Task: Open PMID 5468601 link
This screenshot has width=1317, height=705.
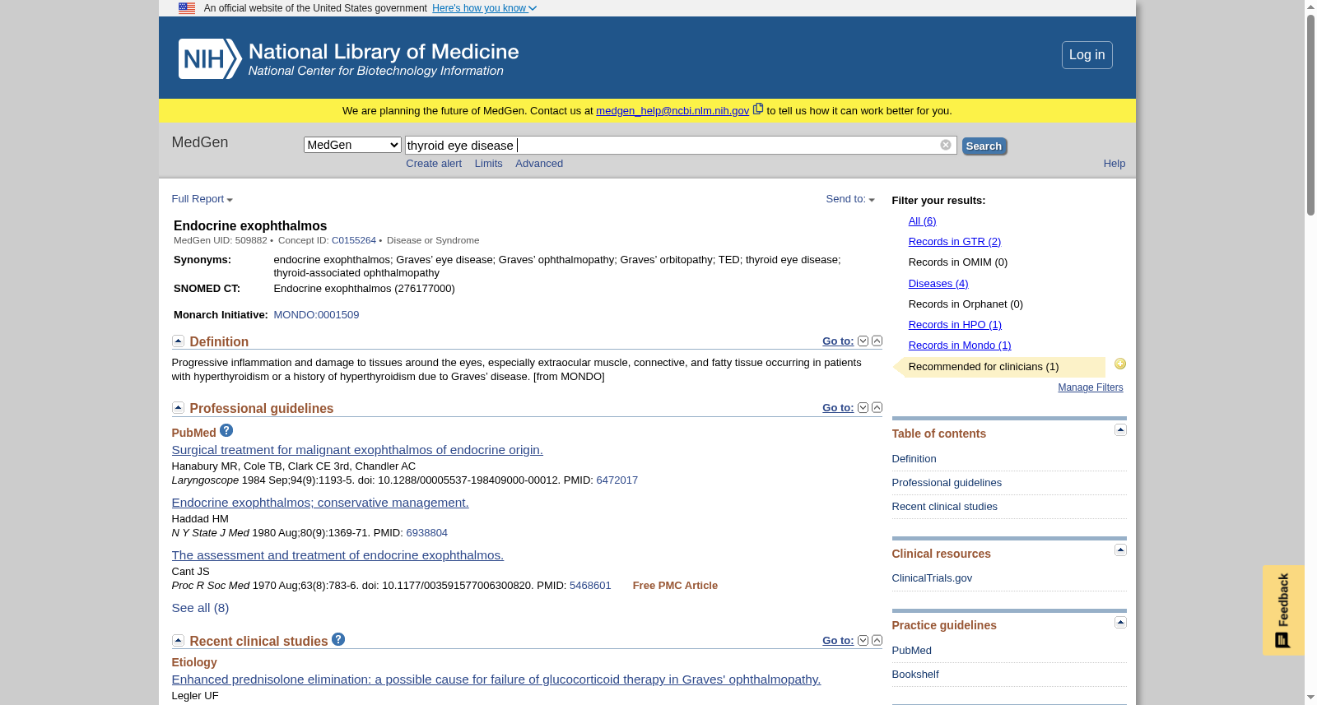Action: pos(590,586)
